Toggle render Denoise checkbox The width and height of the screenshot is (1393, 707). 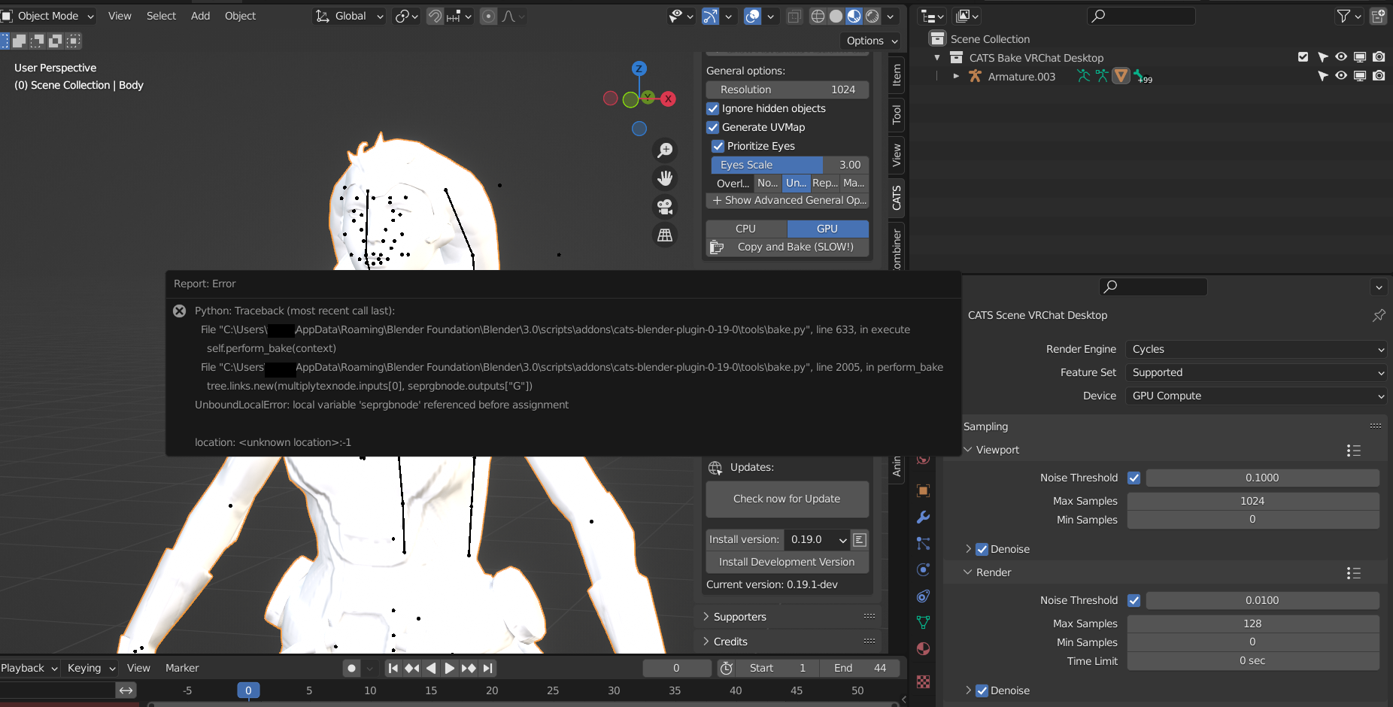pos(982,690)
